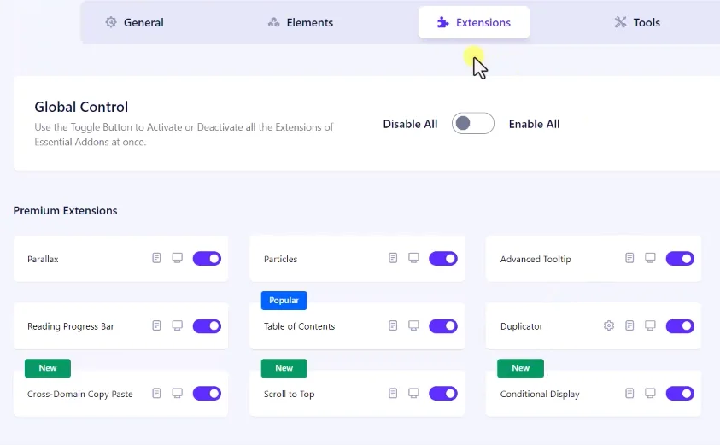Disable Conditional Display toggle
This screenshot has width=720, height=445.
680,394
